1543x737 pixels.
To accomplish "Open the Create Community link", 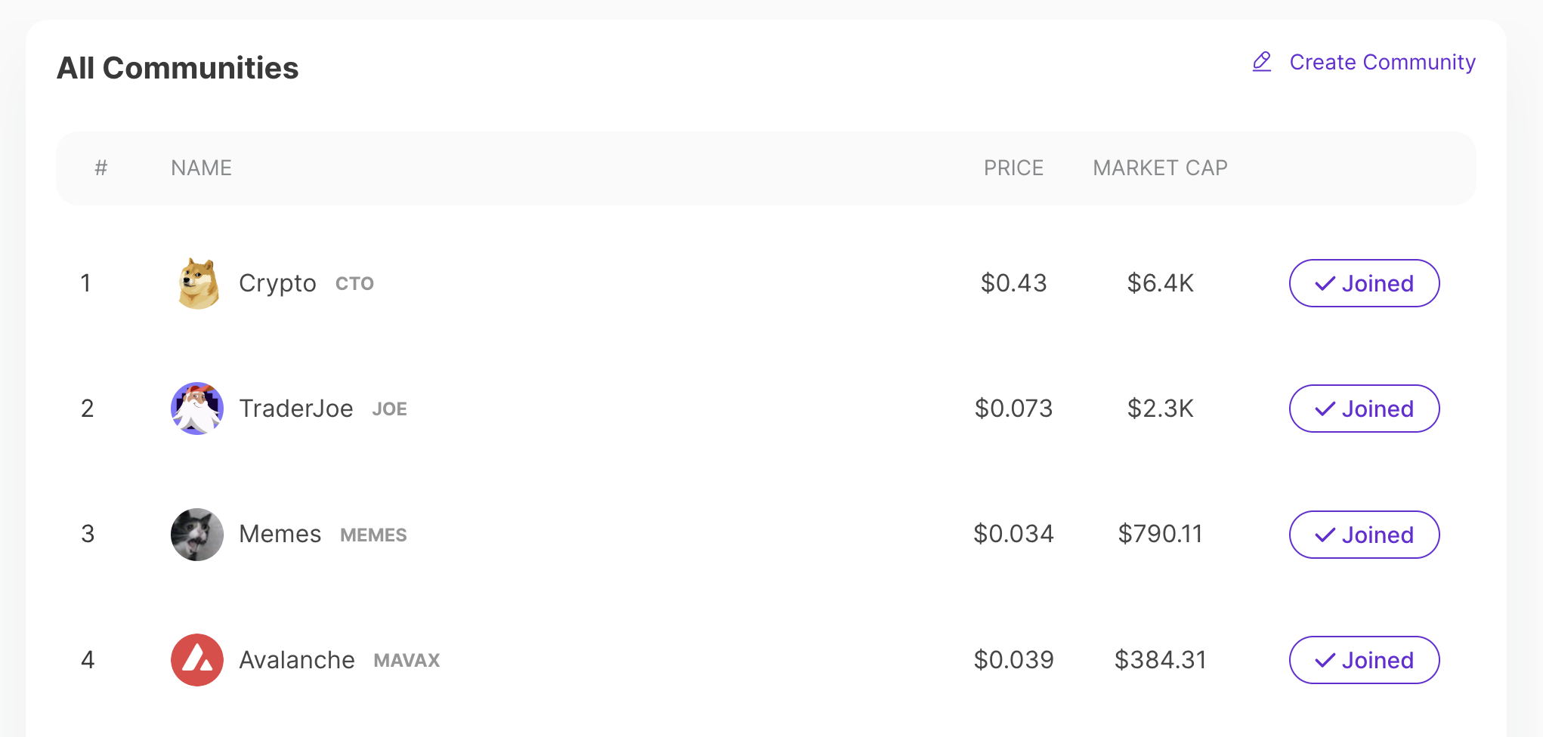I will (x=1382, y=62).
